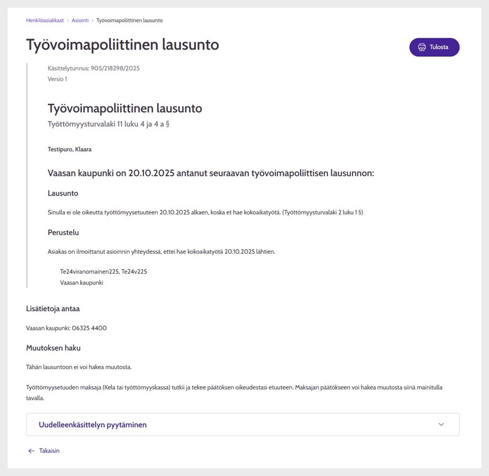Click the large page title heading
Screen dimensions: 489x476
(x=122, y=44)
